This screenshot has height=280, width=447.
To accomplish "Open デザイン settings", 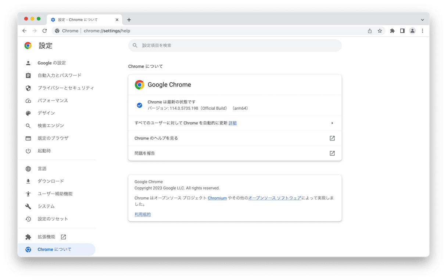I will 56,113.
